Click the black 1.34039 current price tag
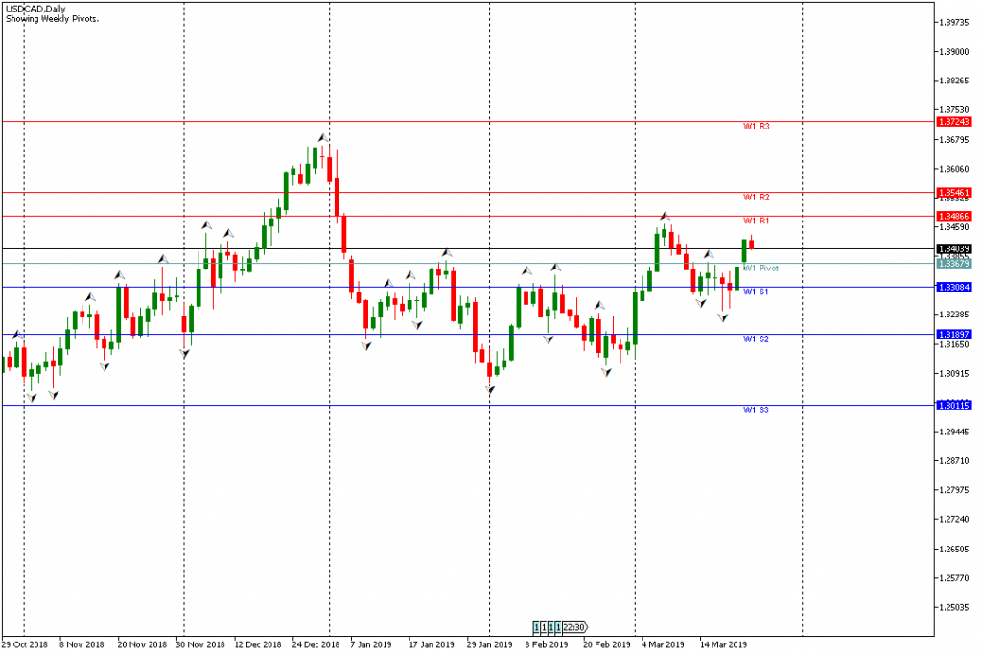Image resolution: width=982 pixels, height=655 pixels. point(955,249)
